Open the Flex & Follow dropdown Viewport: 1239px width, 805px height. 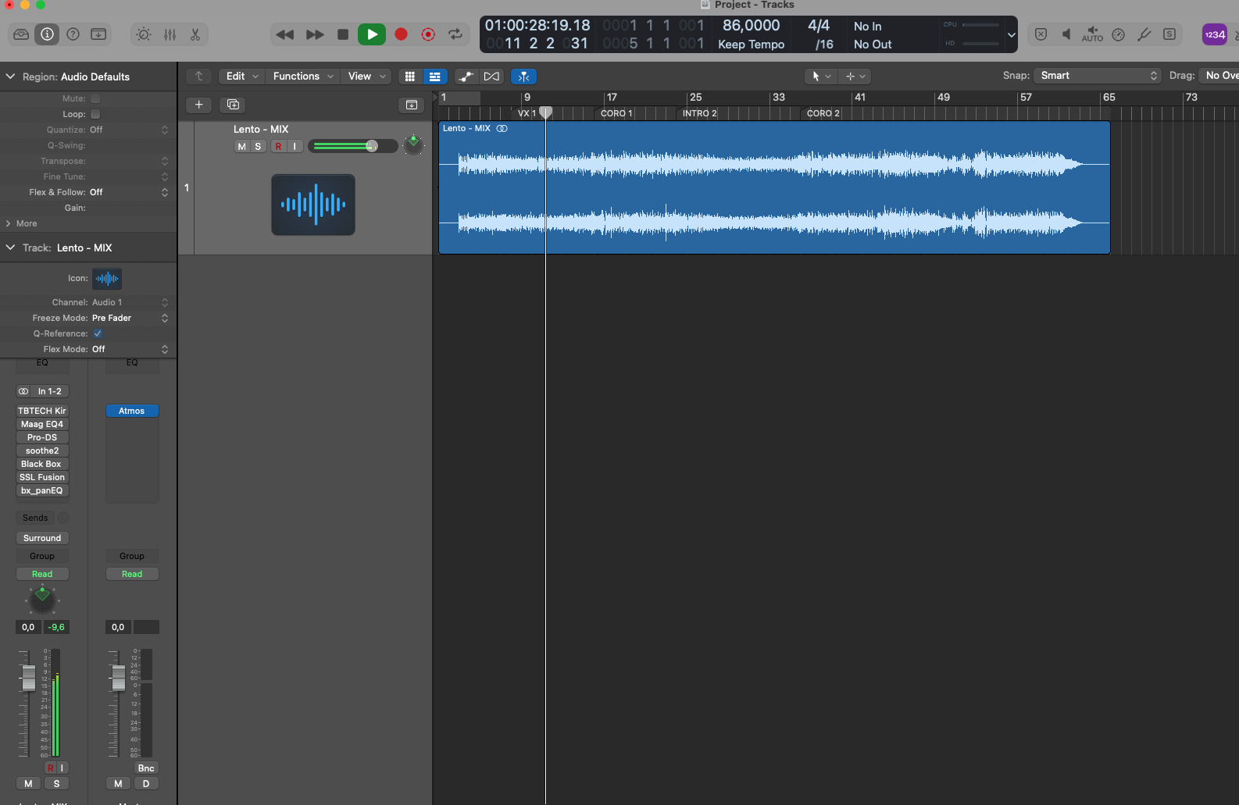[x=129, y=192]
